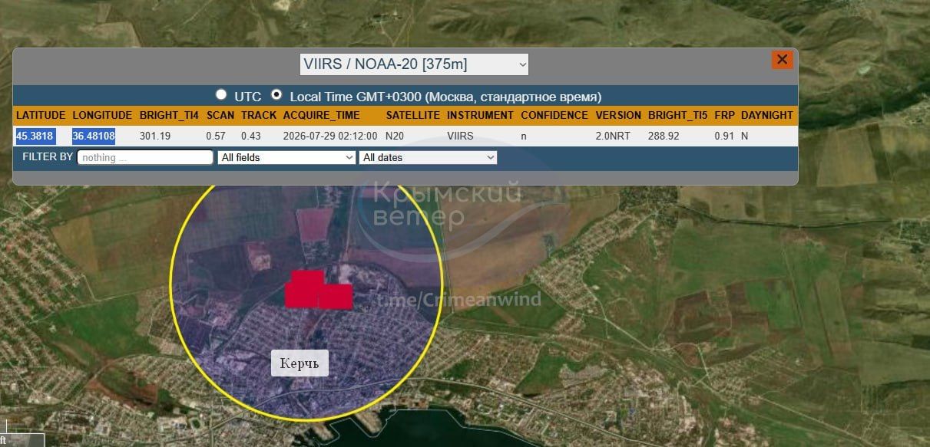
Task: Sort by LATITUDE column header
Action: (41, 115)
